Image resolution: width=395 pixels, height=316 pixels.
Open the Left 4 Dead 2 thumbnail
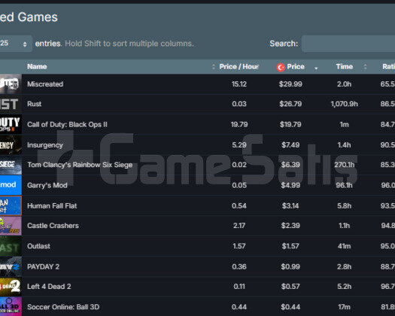[x=11, y=287]
